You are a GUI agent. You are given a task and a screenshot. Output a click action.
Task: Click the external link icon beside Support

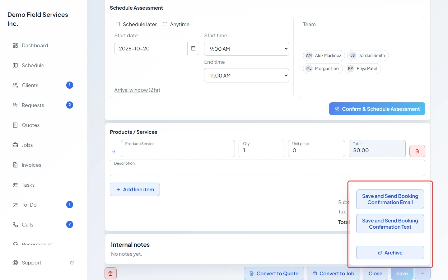click(72, 263)
